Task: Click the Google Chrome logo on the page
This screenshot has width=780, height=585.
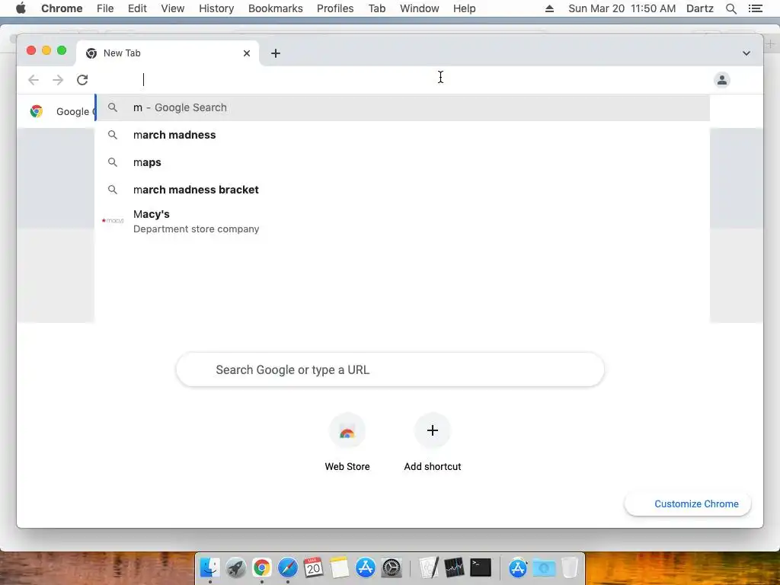Action: (x=37, y=111)
